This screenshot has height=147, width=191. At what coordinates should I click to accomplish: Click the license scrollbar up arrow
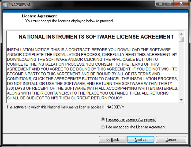tap(181, 34)
